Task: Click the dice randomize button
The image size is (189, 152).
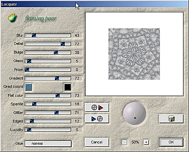Action: pyautogui.click(x=171, y=119)
